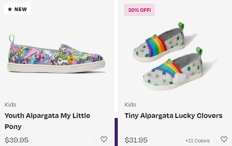Click the white cloud patch on the shoe
Screen dimensions: 232x146
tap(179, 78)
